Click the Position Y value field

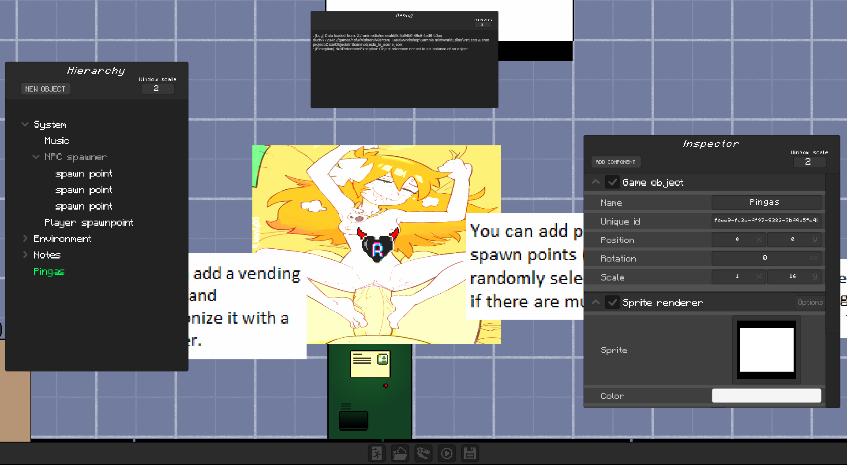click(x=794, y=240)
